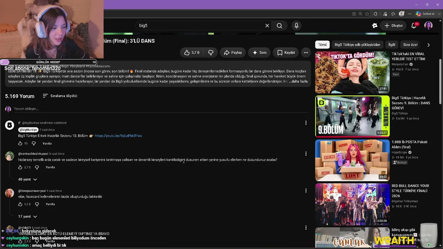Open the Red Bull Dance Your Style thumbnail

[x=352, y=204]
